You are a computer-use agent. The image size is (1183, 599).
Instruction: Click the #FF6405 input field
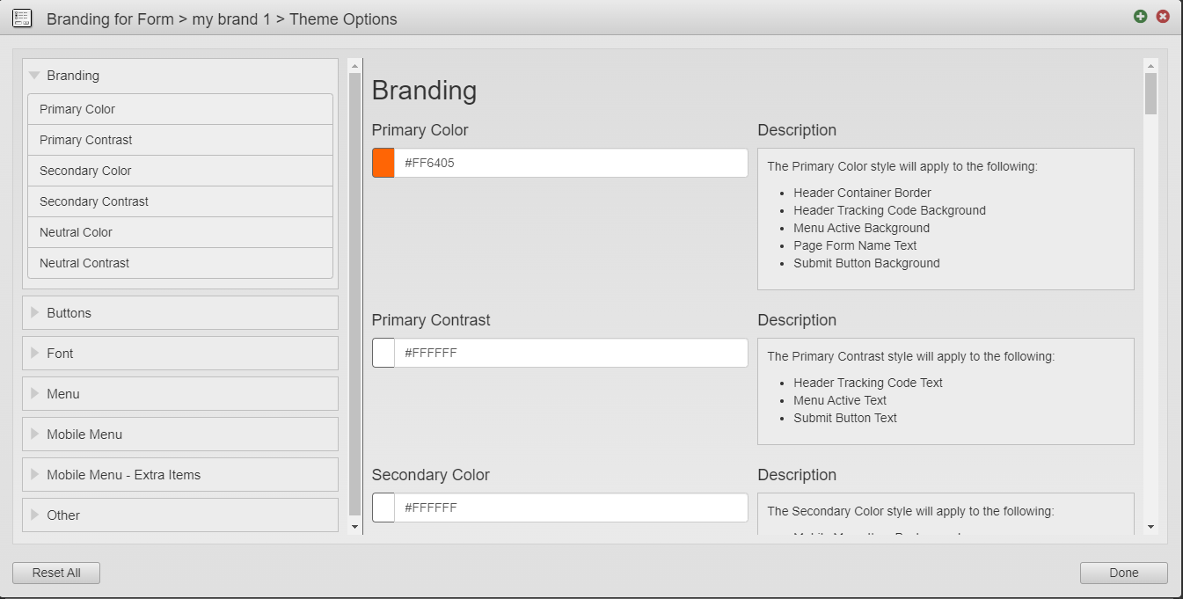coord(572,163)
